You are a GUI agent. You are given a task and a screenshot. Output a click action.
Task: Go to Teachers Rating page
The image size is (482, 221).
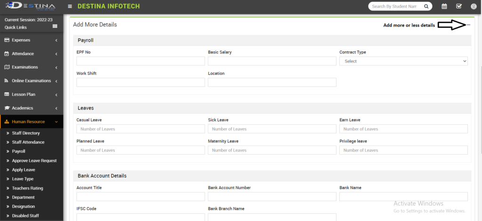pyautogui.click(x=27, y=188)
